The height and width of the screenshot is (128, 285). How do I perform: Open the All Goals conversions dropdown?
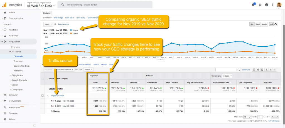[227, 76]
